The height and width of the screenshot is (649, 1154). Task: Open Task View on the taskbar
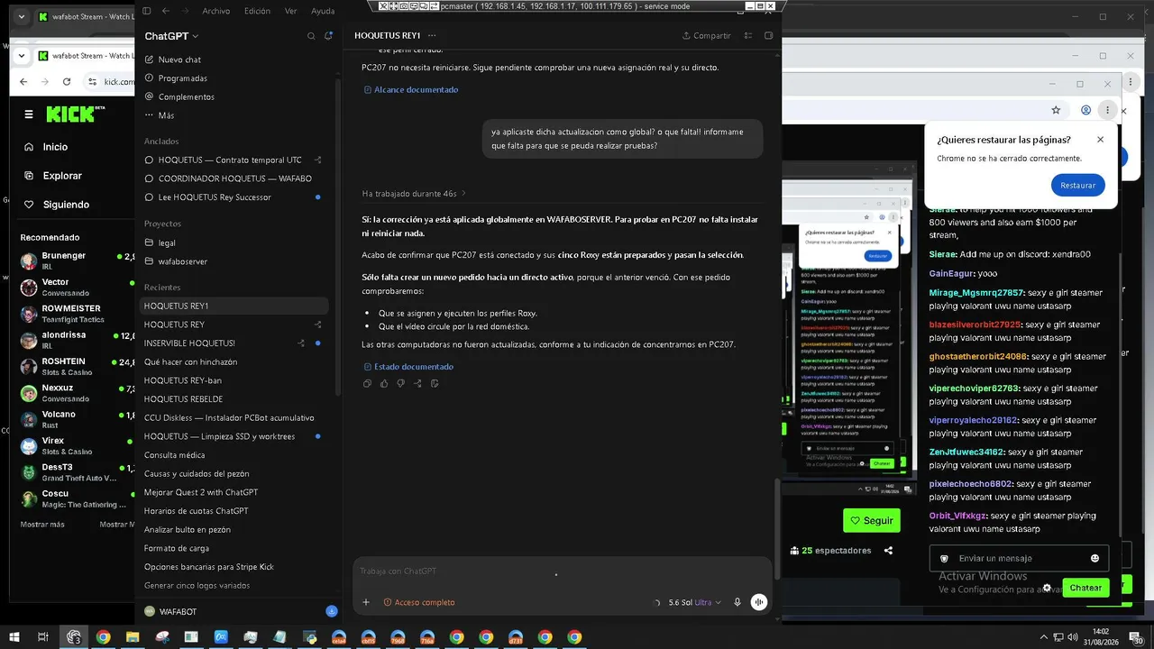pos(42,637)
